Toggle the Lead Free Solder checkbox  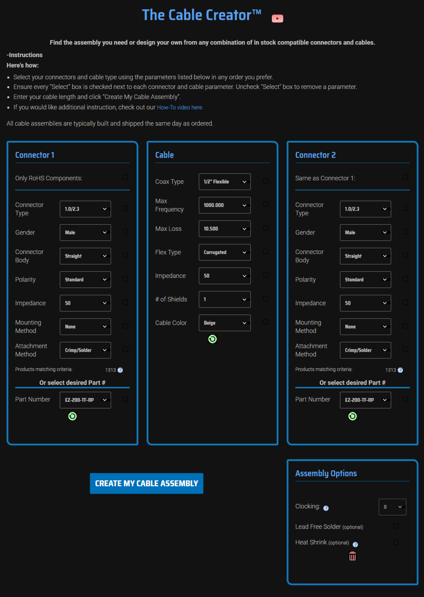click(396, 526)
